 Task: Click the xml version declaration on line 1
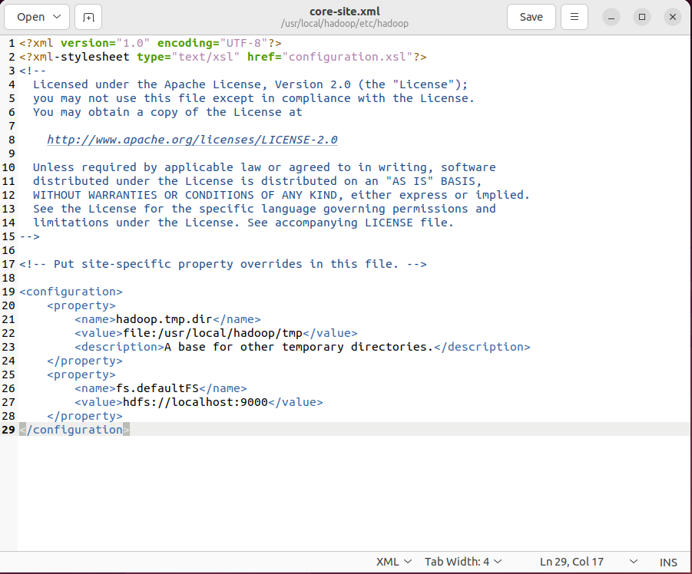click(151, 43)
